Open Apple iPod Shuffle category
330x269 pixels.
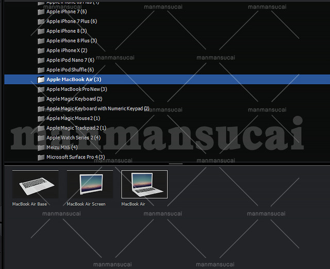click(70, 70)
